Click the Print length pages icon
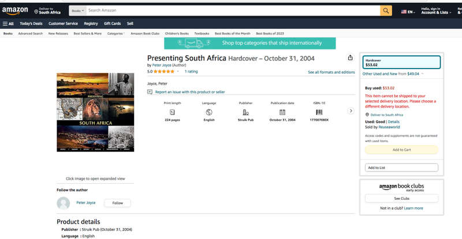 click(172, 112)
